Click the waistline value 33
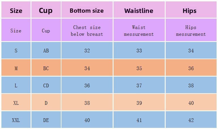Viewport: 218px width, 129px height. click(x=139, y=51)
